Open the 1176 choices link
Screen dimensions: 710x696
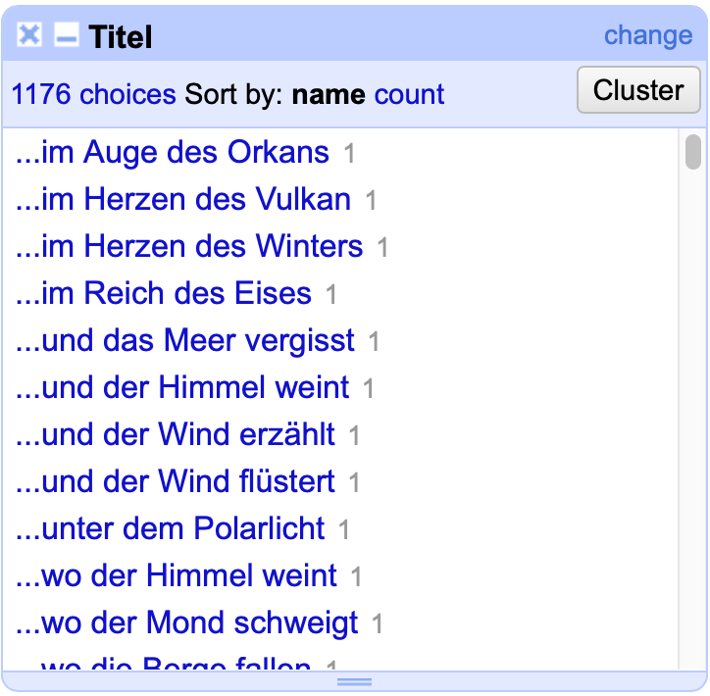(x=94, y=94)
